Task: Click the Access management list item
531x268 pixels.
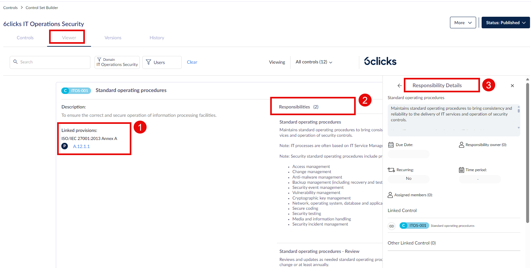Action: tap(311, 167)
